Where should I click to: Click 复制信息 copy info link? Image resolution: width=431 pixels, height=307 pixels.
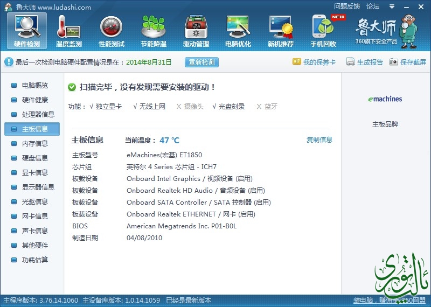[x=319, y=140]
